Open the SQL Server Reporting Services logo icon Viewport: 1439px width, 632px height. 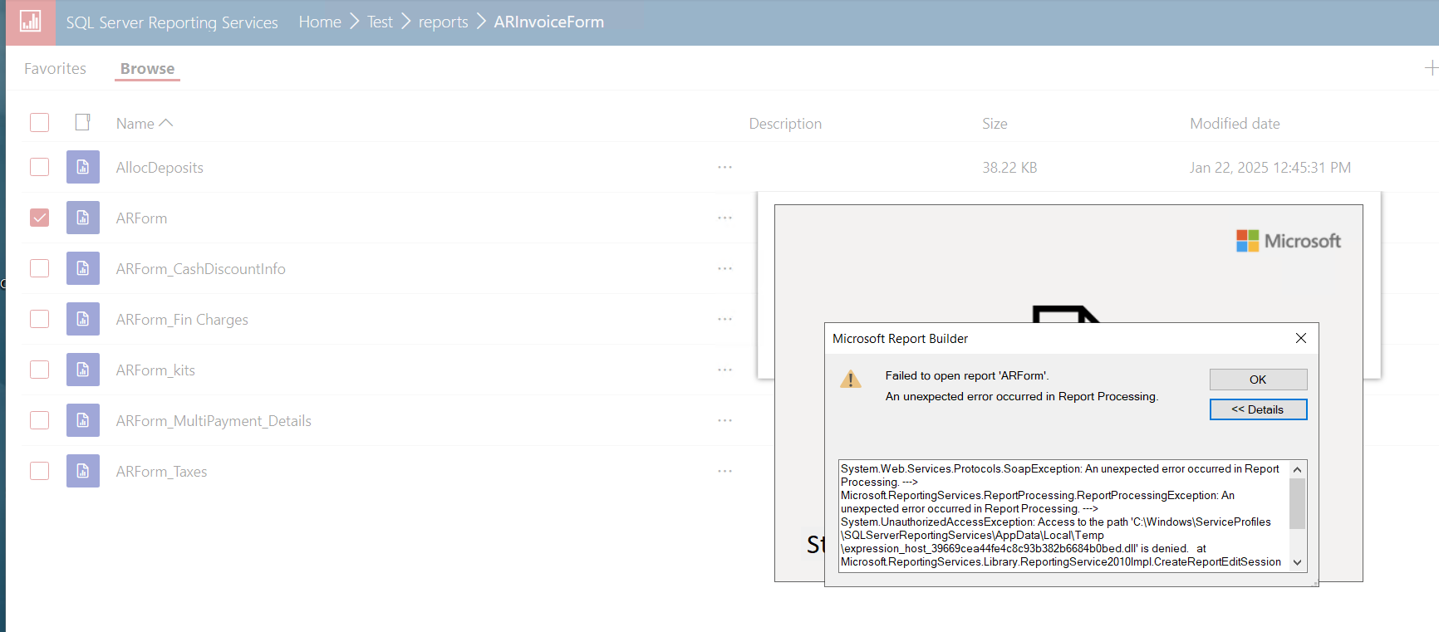point(30,22)
